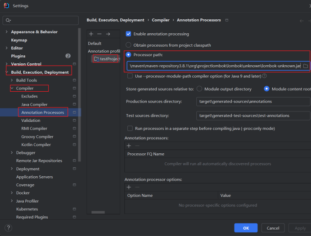This screenshot has width=311, height=236.
Task: Enable run processors in separate step
Action: pos(130,129)
